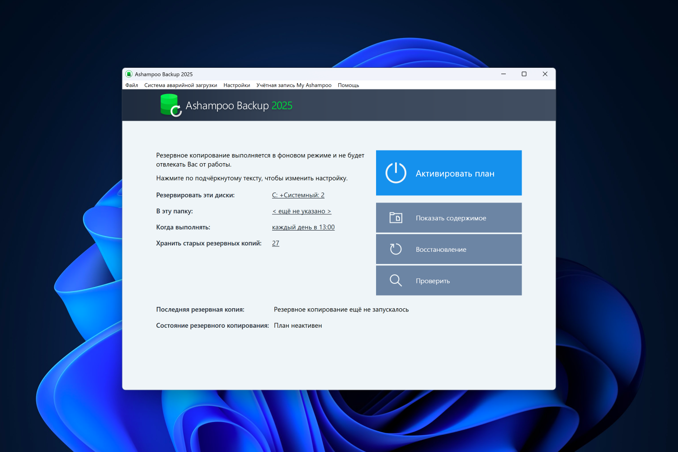Click the Ashampoo Backup 2025 title bar text

click(x=164, y=74)
